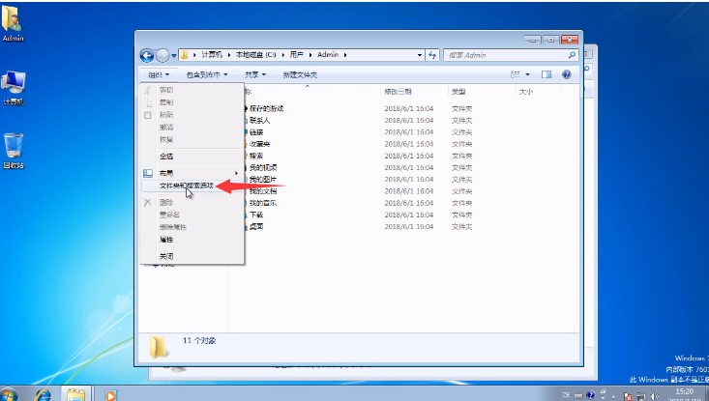The width and height of the screenshot is (709, 401).
Task: Click the forward navigation arrow
Action: [162, 55]
